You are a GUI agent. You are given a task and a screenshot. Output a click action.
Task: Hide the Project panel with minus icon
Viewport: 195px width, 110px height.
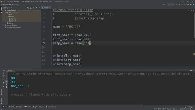coord(39,8)
